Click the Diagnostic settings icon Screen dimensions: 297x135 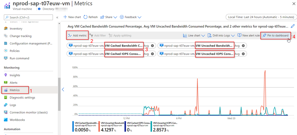point(6,98)
